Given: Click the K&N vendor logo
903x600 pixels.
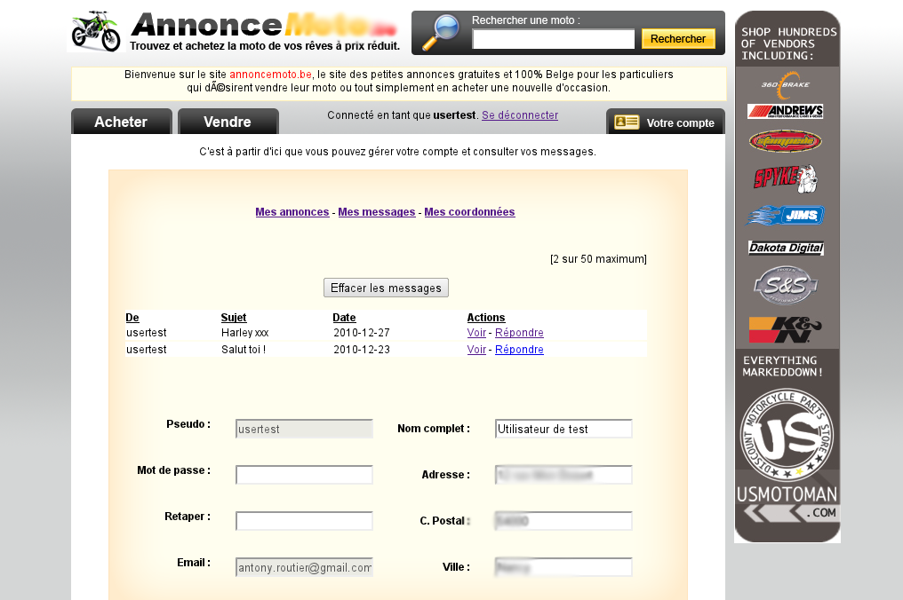Looking at the screenshot, I should pyautogui.click(x=786, y=329).
